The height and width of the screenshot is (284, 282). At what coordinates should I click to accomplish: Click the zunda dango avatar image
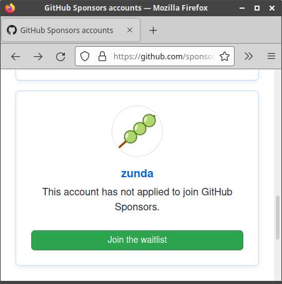tap(137, 131)
